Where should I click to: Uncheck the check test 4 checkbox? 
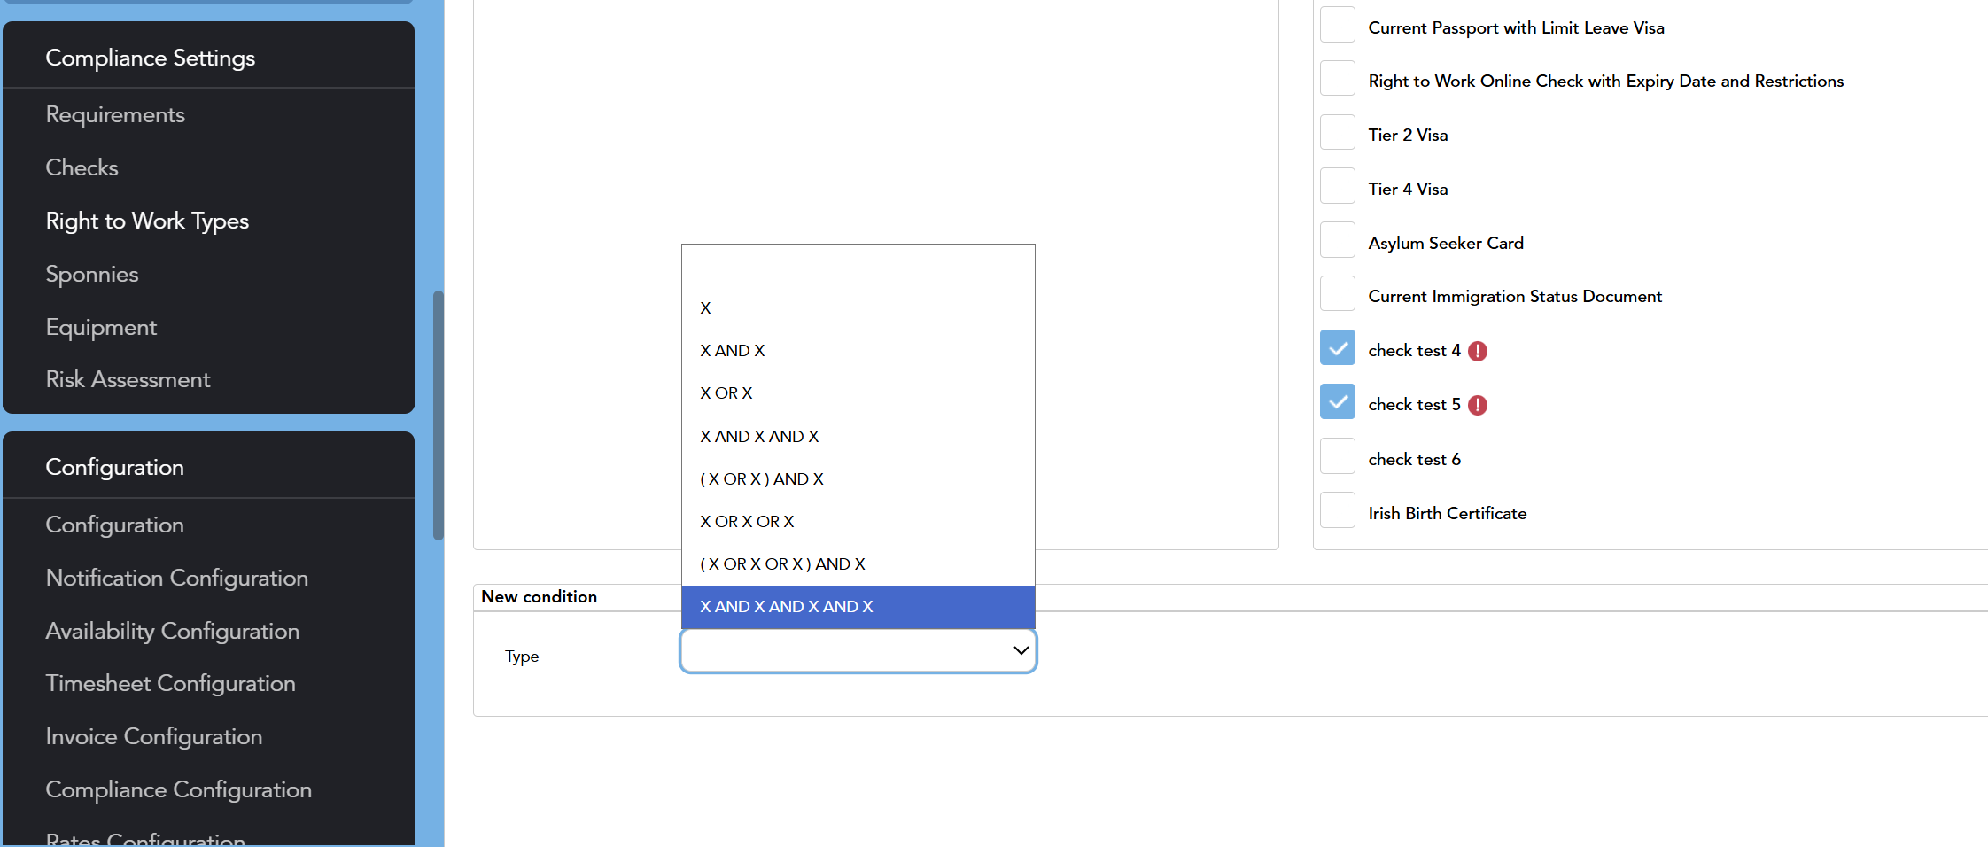(x=1337, y=348)
